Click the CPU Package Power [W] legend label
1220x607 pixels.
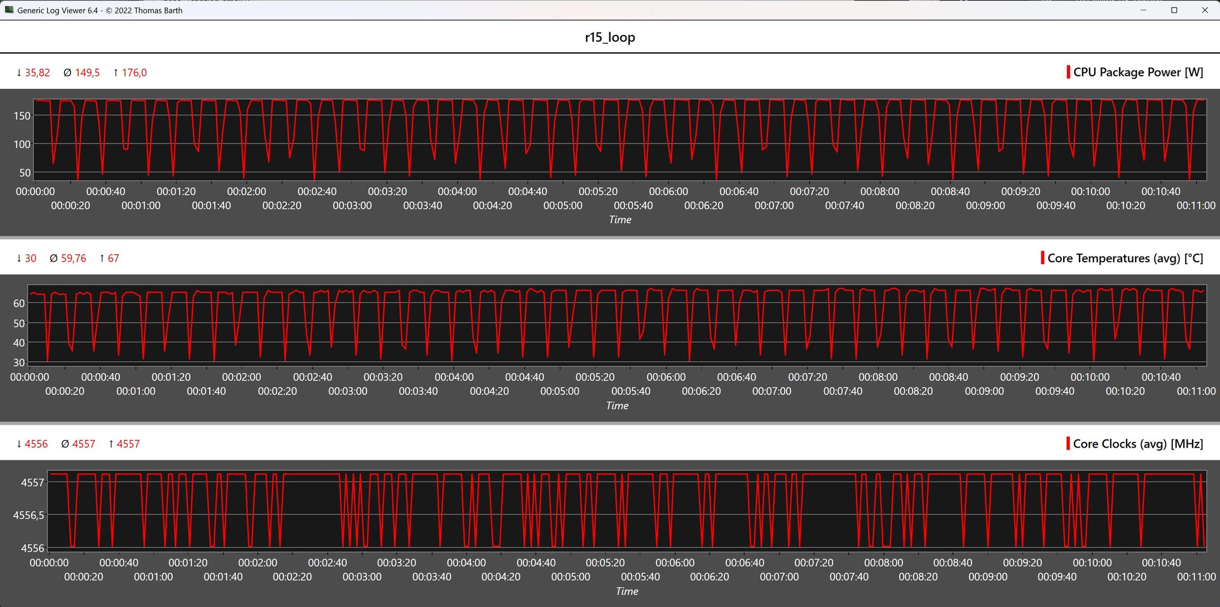1138,72
